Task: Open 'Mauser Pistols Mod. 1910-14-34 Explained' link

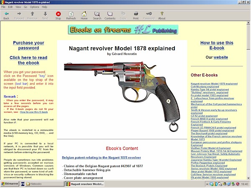Action: coord(216,151)
